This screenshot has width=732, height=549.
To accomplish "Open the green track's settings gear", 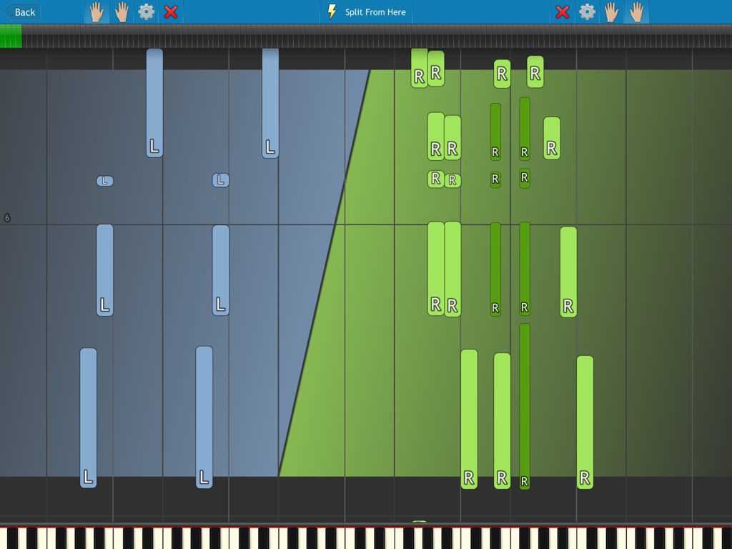I will [x=587, y=11].
